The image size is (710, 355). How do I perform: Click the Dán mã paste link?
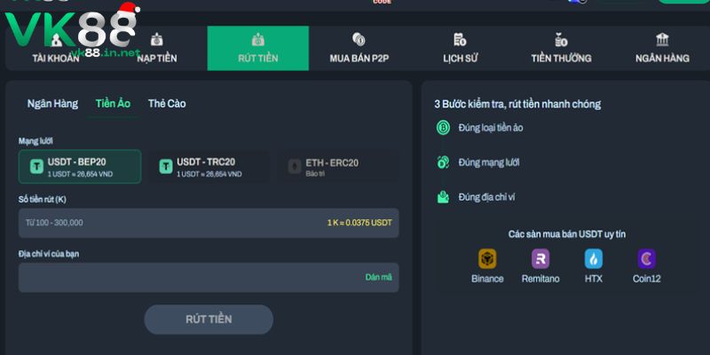378,277
